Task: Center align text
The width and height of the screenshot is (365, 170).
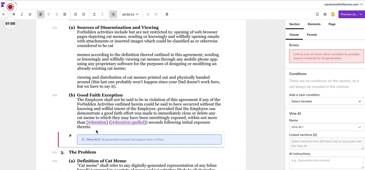Action: 49,14
